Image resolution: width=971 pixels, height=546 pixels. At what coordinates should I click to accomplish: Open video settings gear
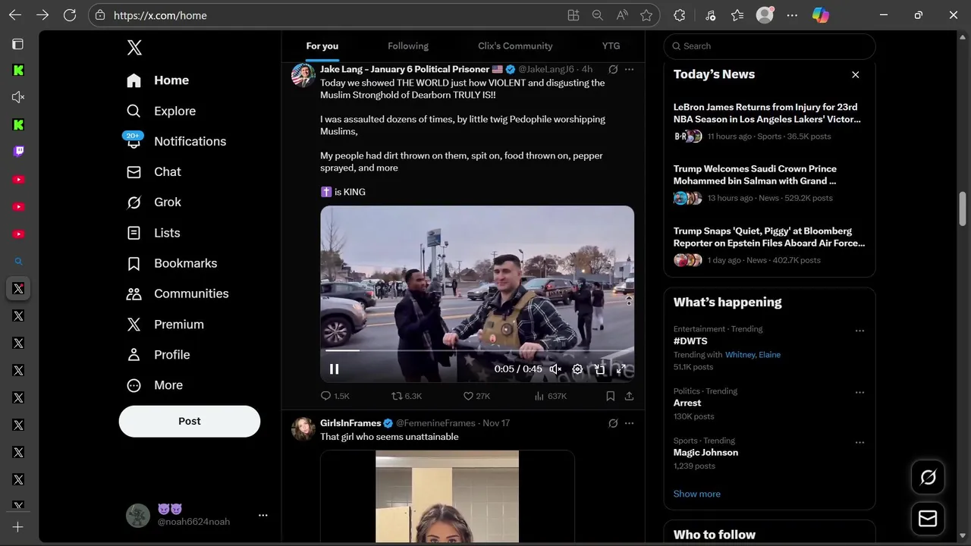point(577,369)
